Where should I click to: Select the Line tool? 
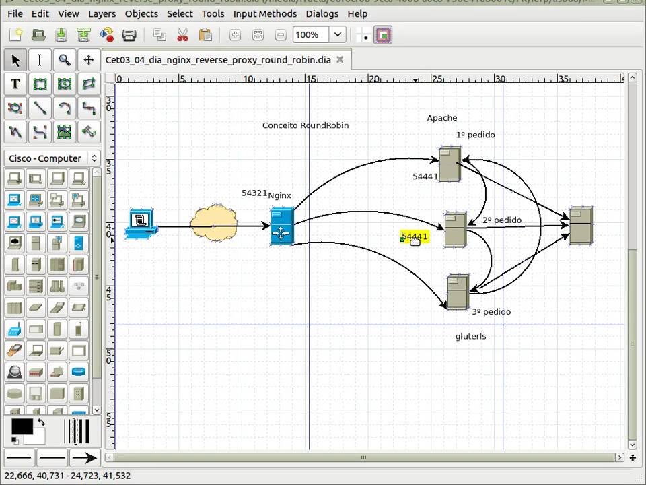click(40, 108)
